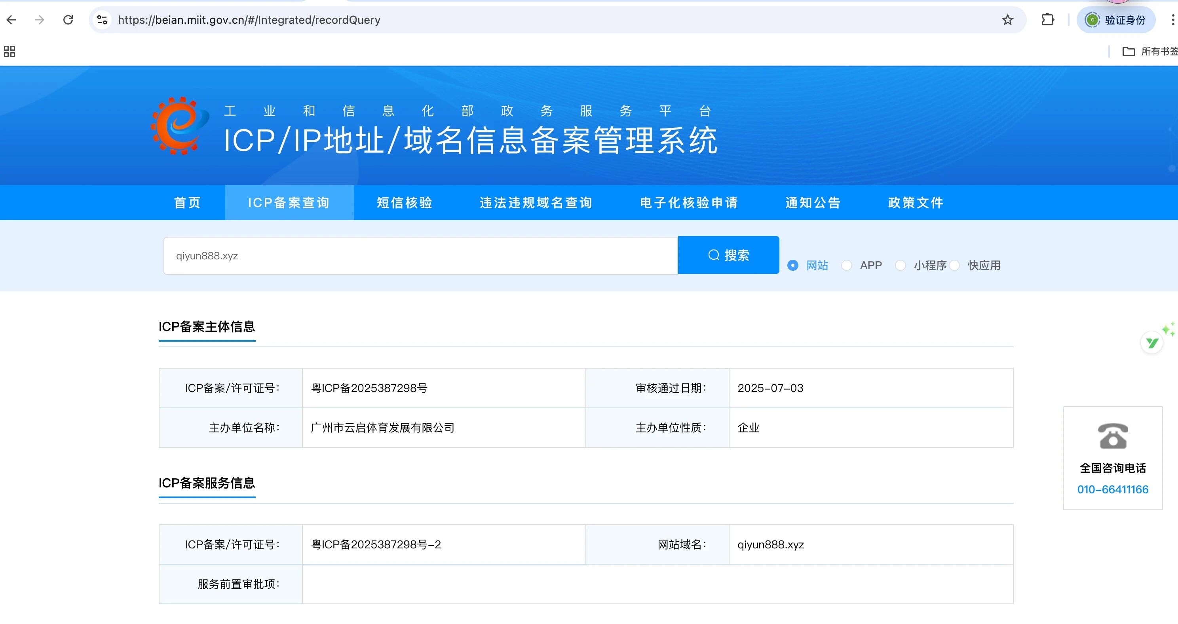The height and width of the screenshot is (624, 1178).
Task: Click the browser forward arrow
Action: coord(40,20)
